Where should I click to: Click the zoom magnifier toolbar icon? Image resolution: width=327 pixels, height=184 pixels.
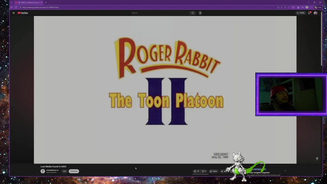tap(282, 7)
